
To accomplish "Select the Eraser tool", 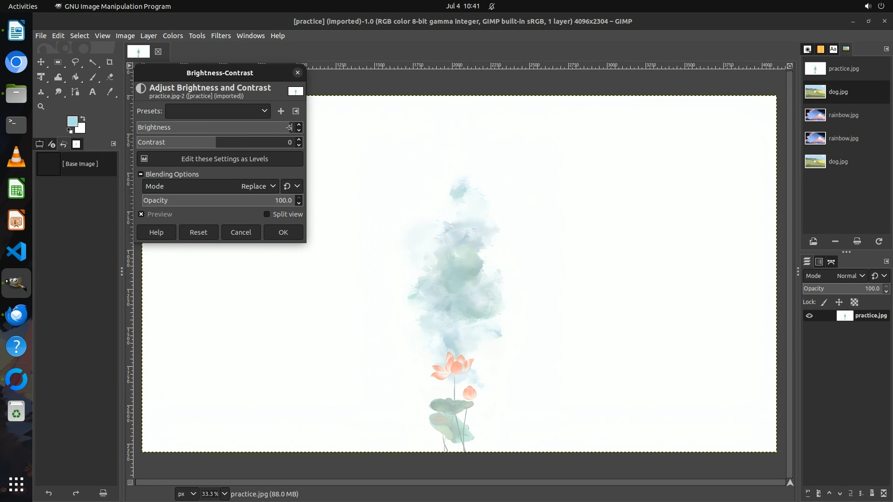I will click(x=110, y=77).
